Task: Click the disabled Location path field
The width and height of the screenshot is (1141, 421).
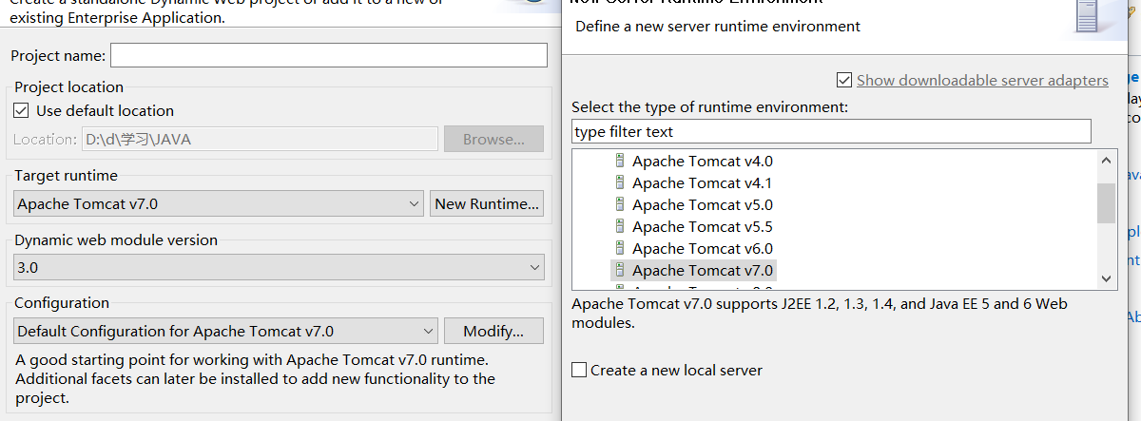Action: pyautogui.click(x=260, y=139)
